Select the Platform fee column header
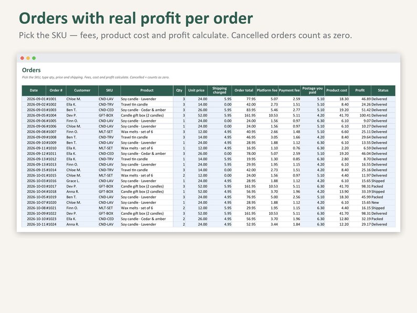 (x=267, y=90)
